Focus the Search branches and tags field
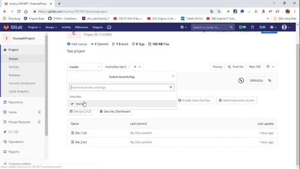 (x=122, y=87)
